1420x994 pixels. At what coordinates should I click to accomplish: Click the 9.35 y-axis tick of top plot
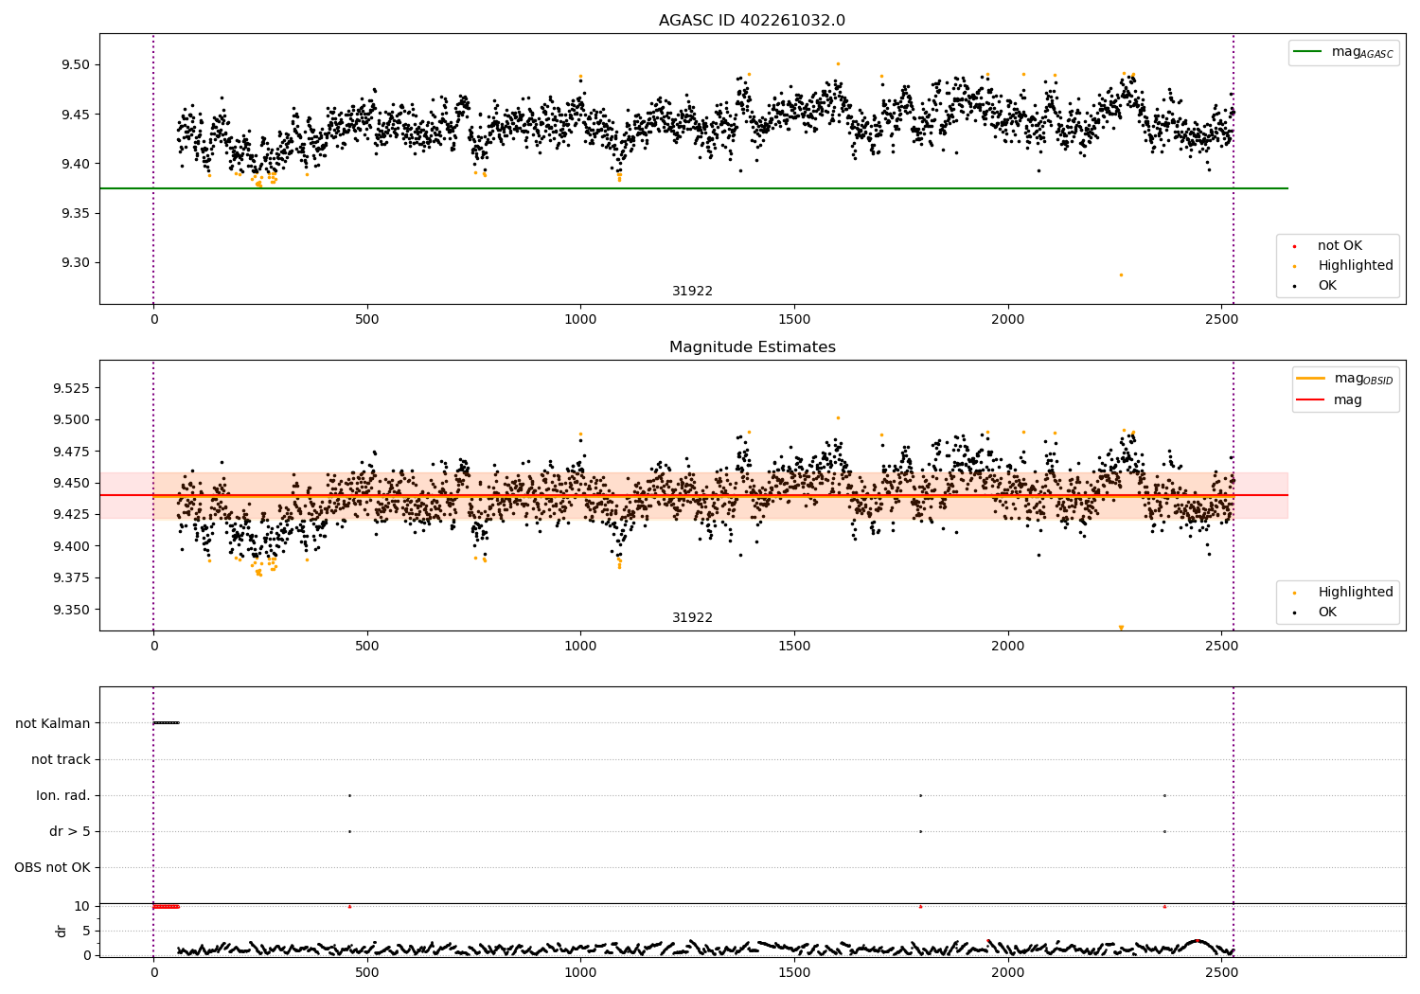78,213
